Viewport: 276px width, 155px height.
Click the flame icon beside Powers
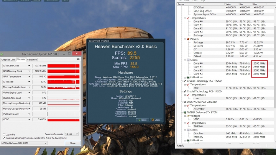tap(188, 39)
